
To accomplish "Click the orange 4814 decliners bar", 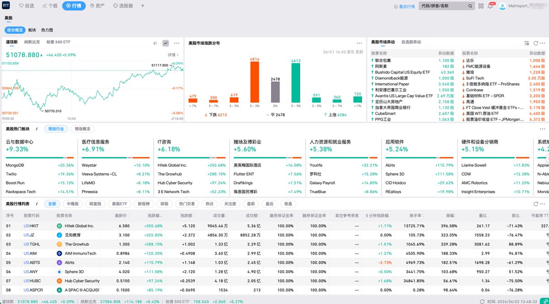I will (x=255, y=82).
